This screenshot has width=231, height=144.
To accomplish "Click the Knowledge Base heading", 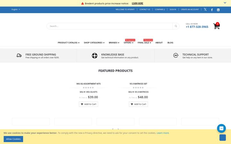I will (113, 54).
